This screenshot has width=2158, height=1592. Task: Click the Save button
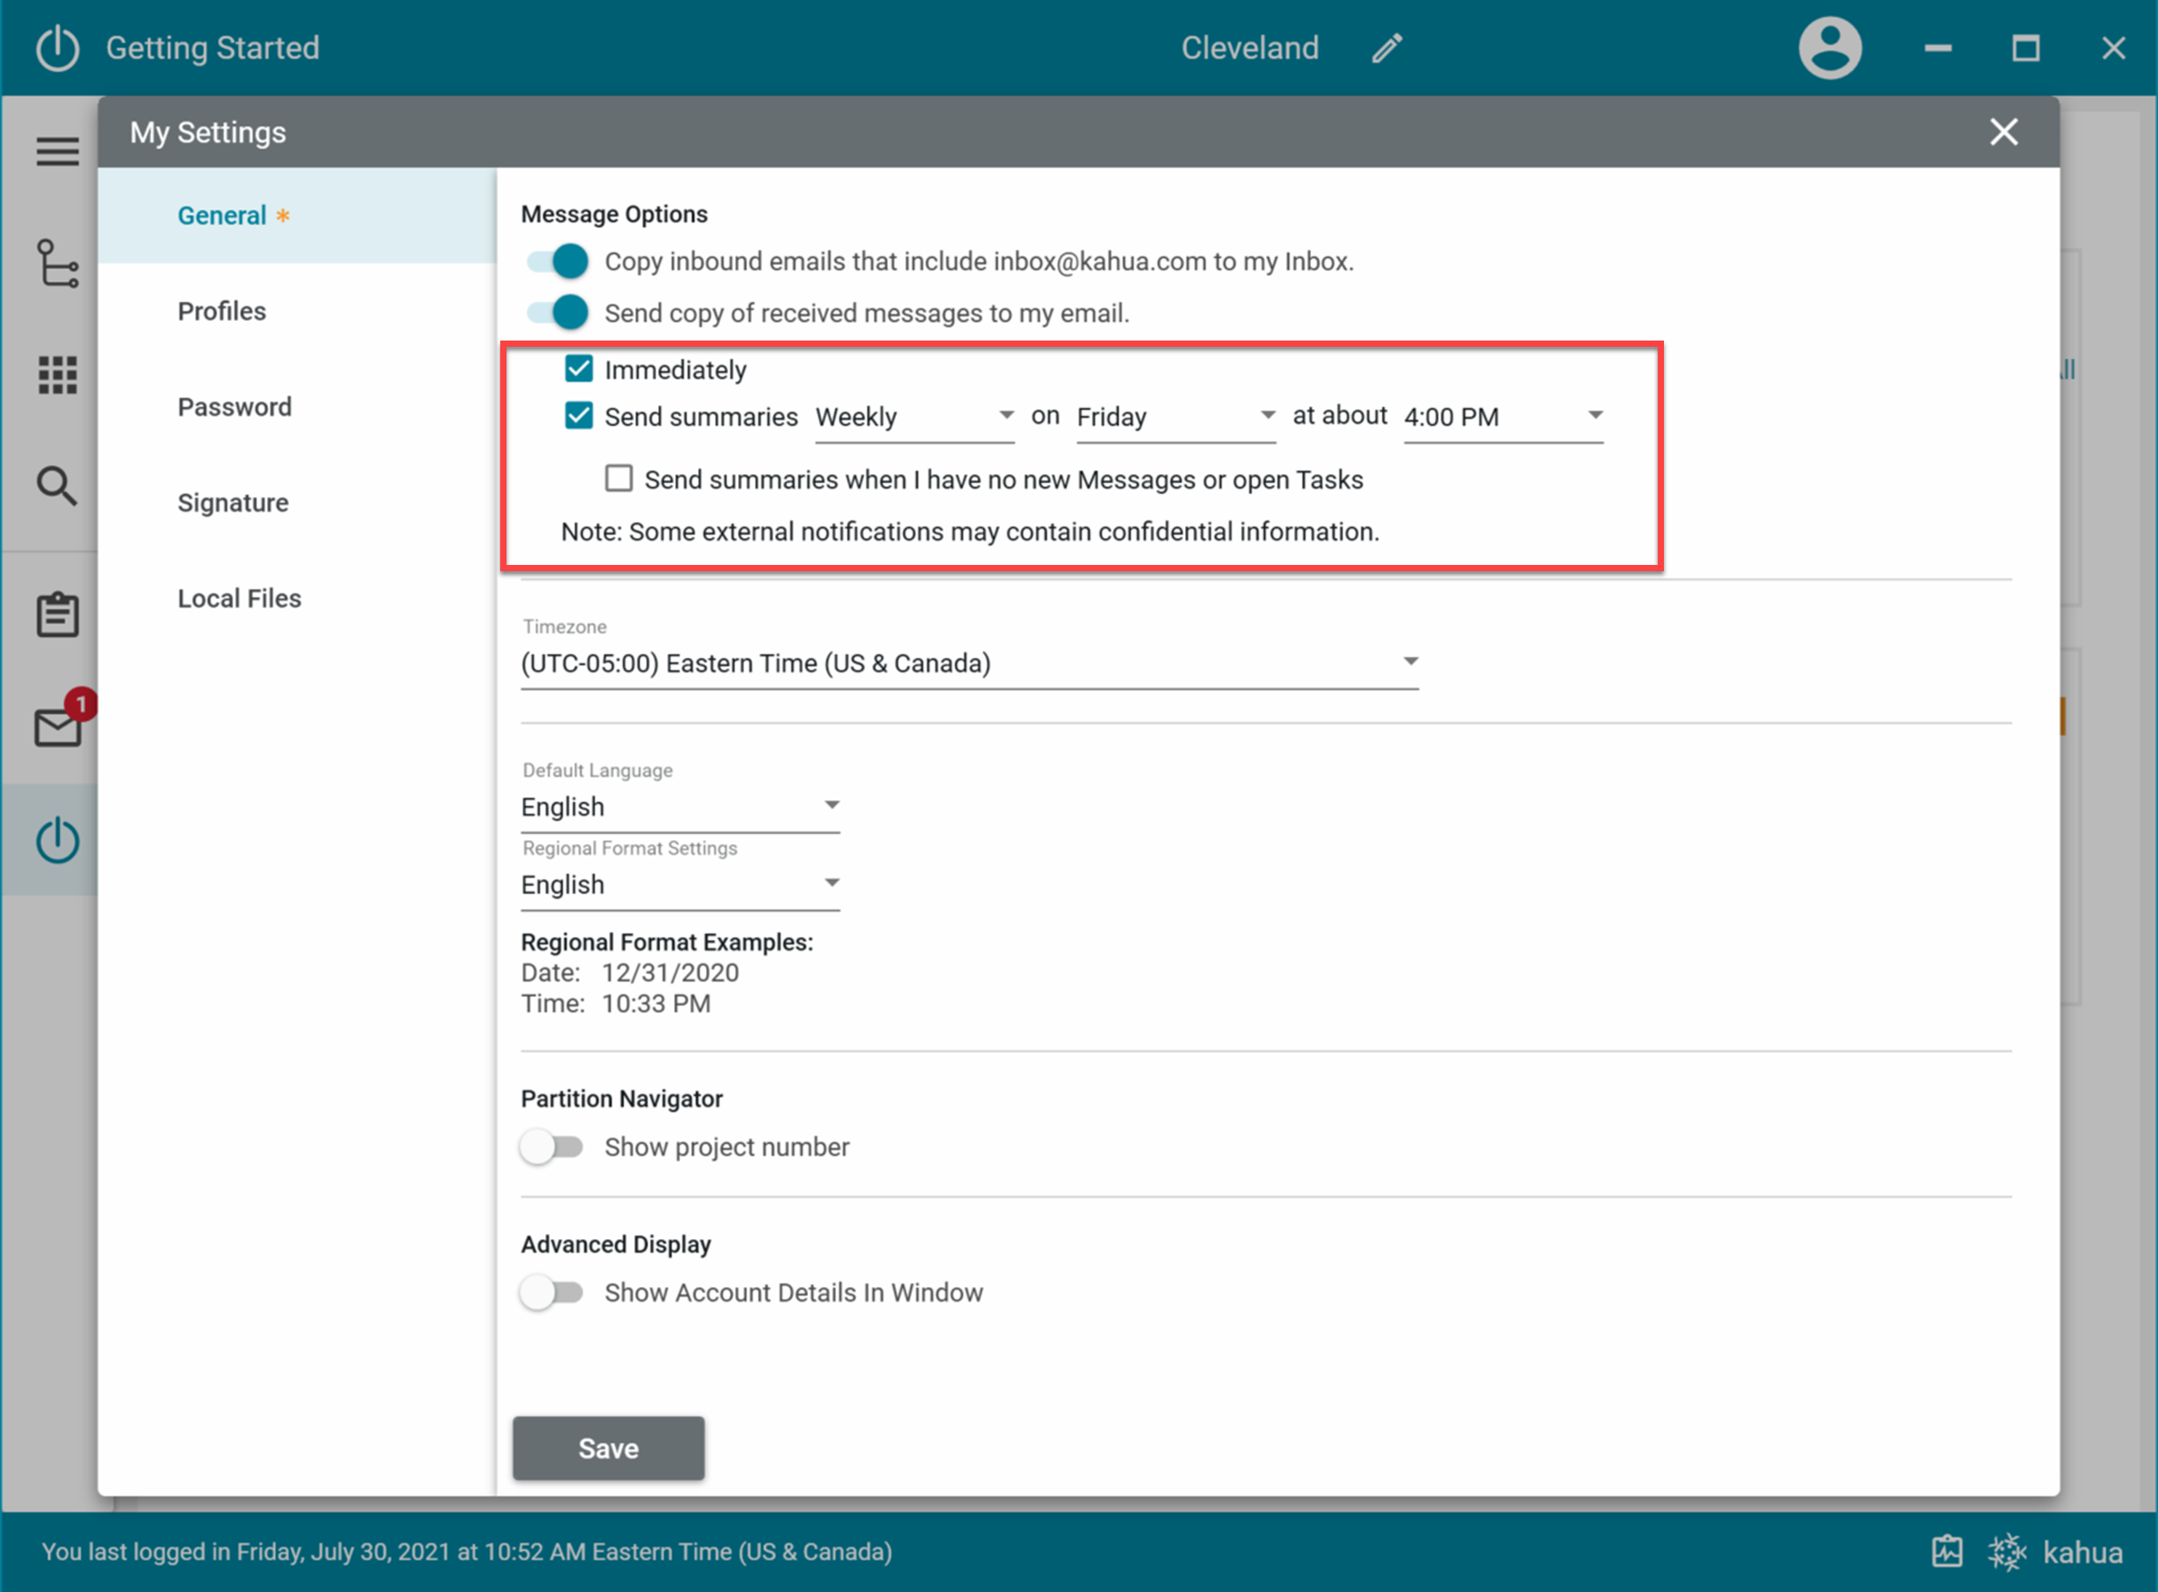click(608, 1447)
